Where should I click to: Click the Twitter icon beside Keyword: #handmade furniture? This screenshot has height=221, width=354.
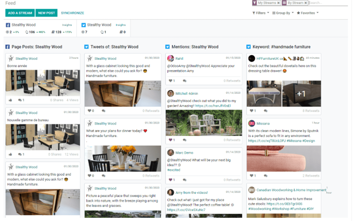248,47
